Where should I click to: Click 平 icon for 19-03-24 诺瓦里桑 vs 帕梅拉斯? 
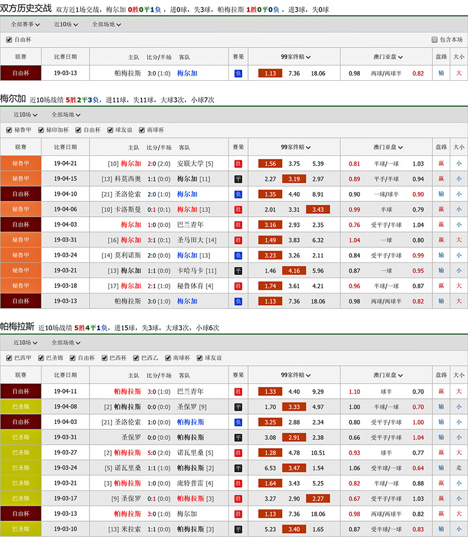(x=238, y=468)
